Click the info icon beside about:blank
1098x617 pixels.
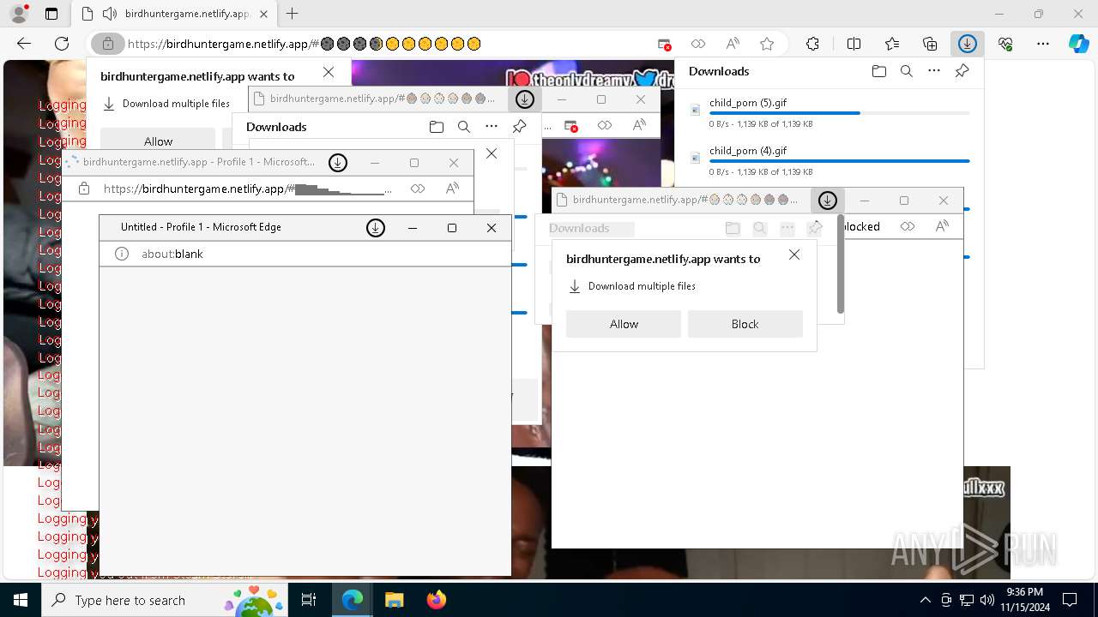122,254
